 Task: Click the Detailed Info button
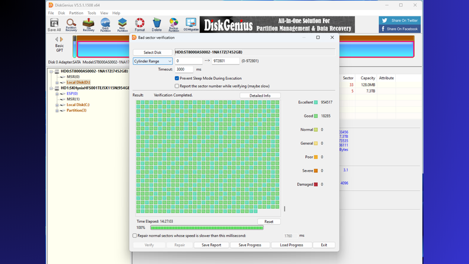[x=260, y=96]
